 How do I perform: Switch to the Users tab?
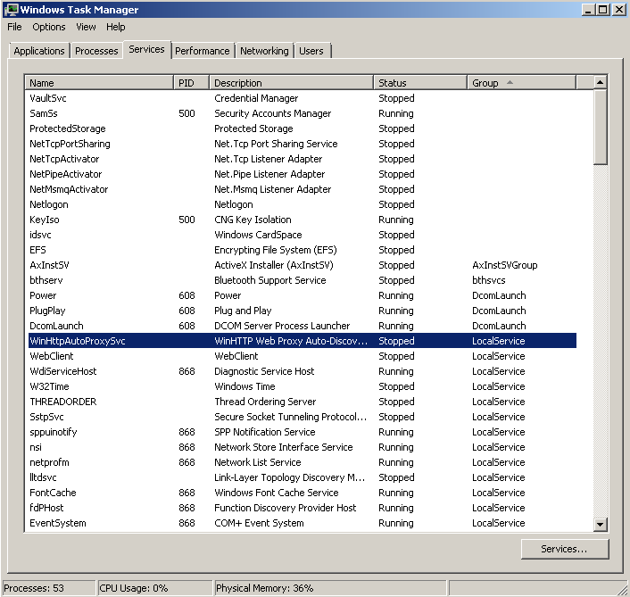311,51
